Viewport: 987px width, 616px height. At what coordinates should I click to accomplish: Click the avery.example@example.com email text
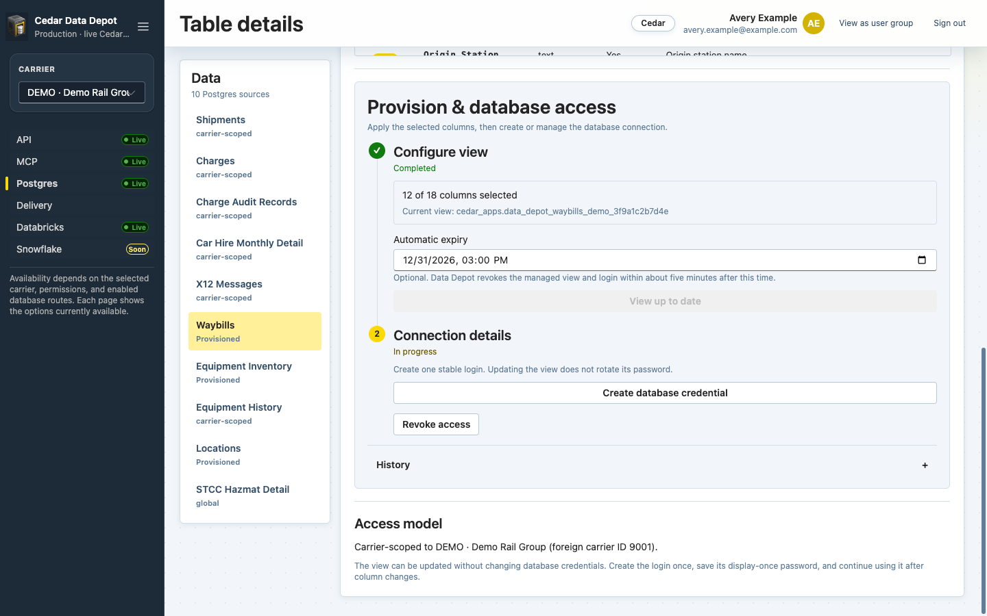point(740,30)
